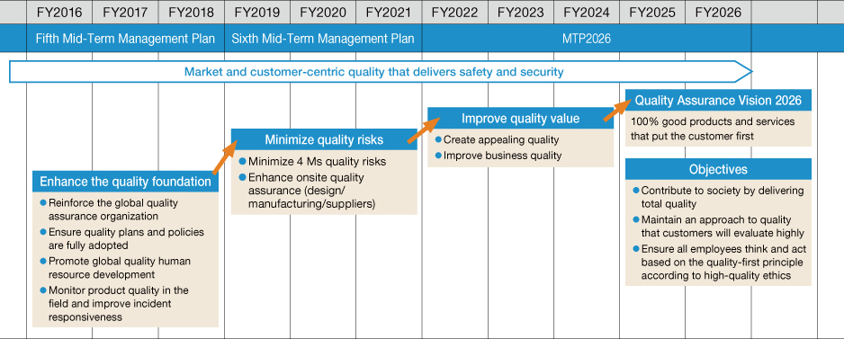Click the Enhance the quality foundation heading
This screenshot has width=844, height=339.
(125, 182)
